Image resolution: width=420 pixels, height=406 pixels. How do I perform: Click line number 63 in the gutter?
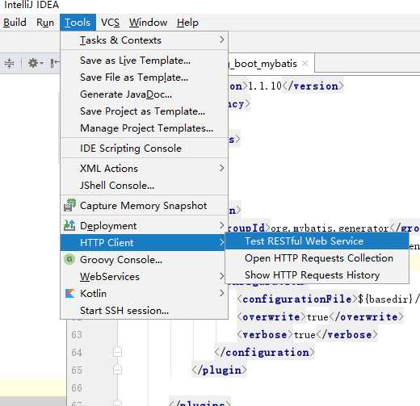point(77,335)
